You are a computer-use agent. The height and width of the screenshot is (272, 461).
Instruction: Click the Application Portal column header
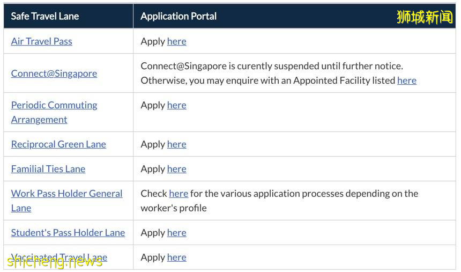point(179,16)
